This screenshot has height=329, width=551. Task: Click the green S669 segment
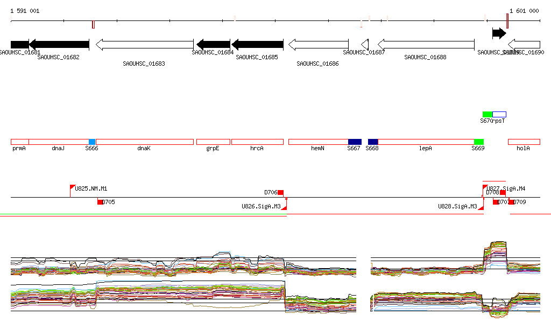click(x=479, y=142)
